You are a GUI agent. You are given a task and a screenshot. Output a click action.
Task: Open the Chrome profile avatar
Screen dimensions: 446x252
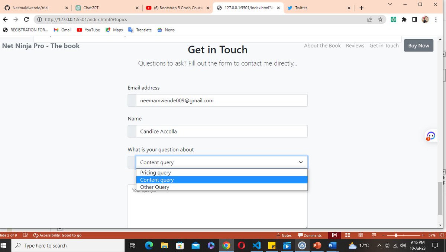coord(425,20)
